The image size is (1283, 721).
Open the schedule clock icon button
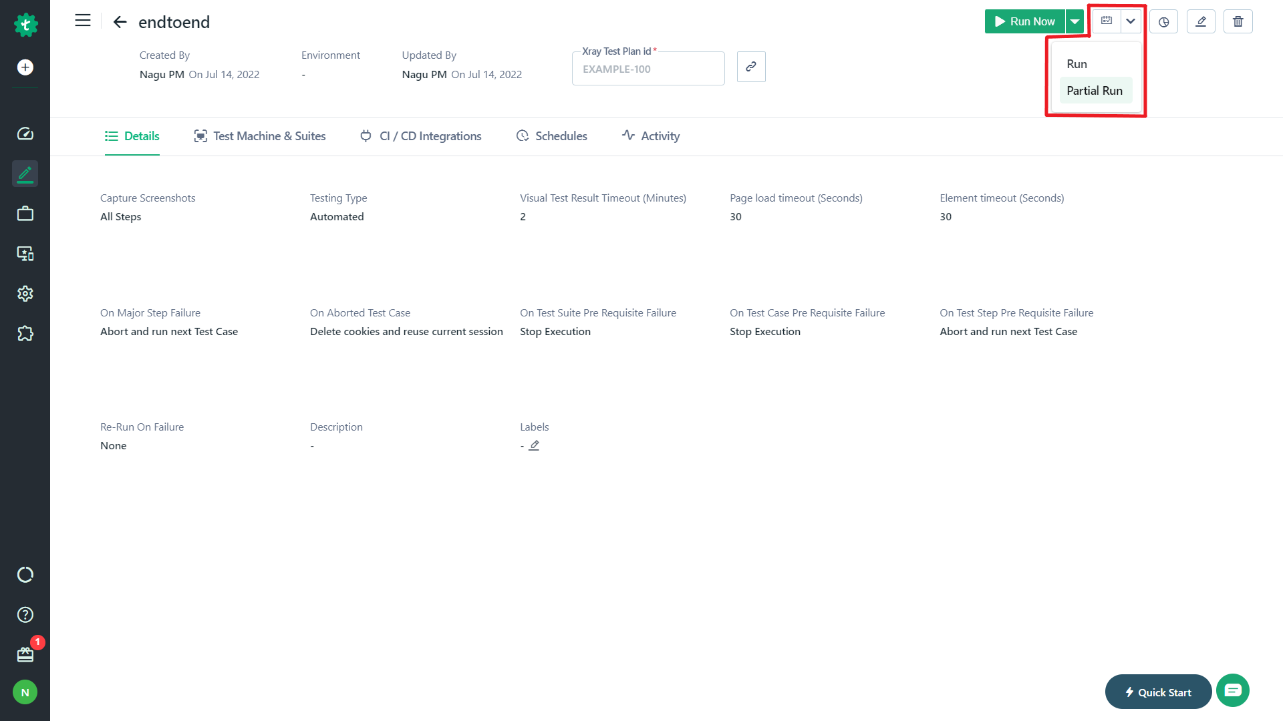coord(1164,21)
